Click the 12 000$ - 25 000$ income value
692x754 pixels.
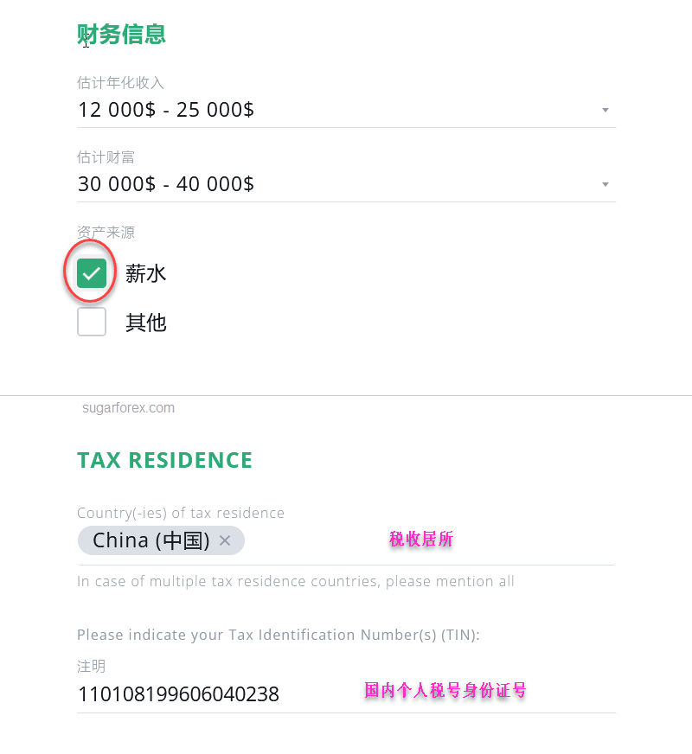166,110
